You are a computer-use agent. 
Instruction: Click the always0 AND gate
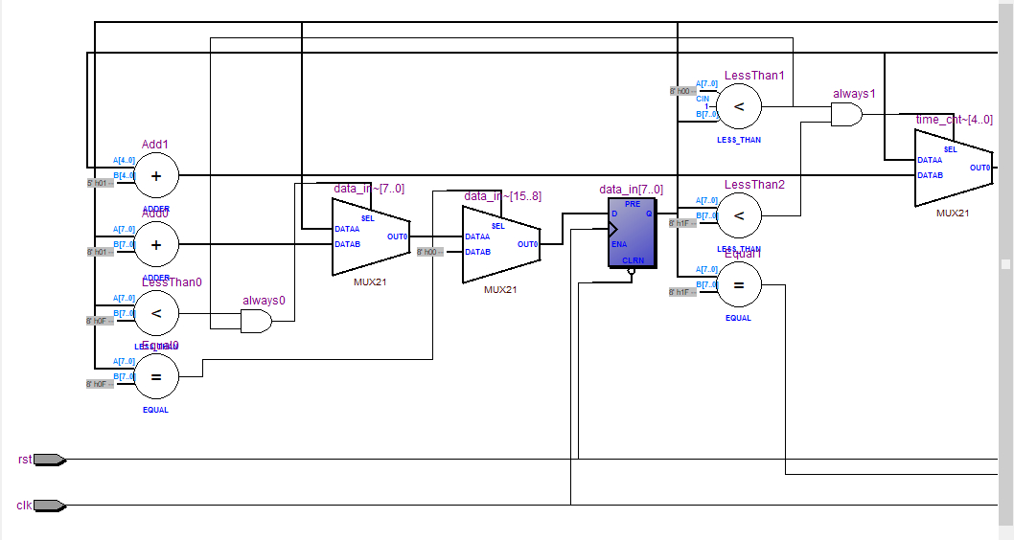tap(255, 324)
